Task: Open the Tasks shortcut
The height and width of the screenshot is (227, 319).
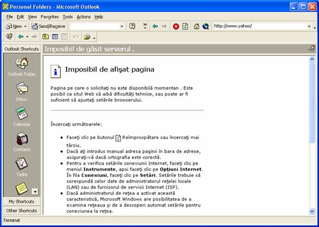Action: [x=22, y=167]
